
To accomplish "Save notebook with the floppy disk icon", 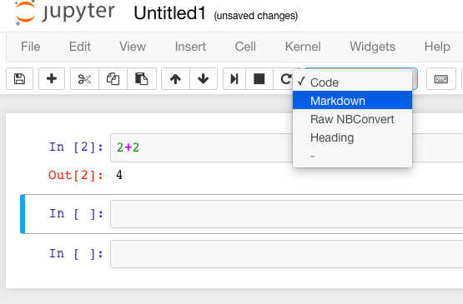I will [19, 79].
